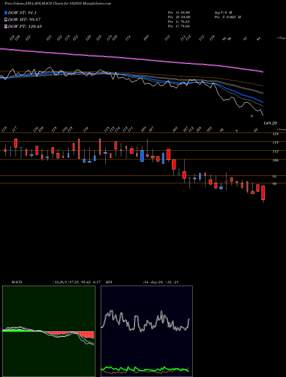Select the 'DOW ST: 91.1' legend text
286x377 pixels.
[x=22, y=13]
